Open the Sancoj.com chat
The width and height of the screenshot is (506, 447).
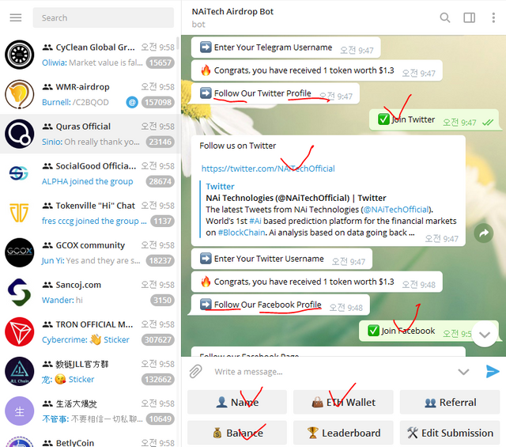[90, 292]
